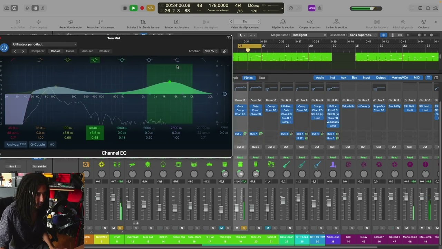The image size is (442, 249).
Task: Select the Tout mixer tab
Action: click(x=262, y=78)
